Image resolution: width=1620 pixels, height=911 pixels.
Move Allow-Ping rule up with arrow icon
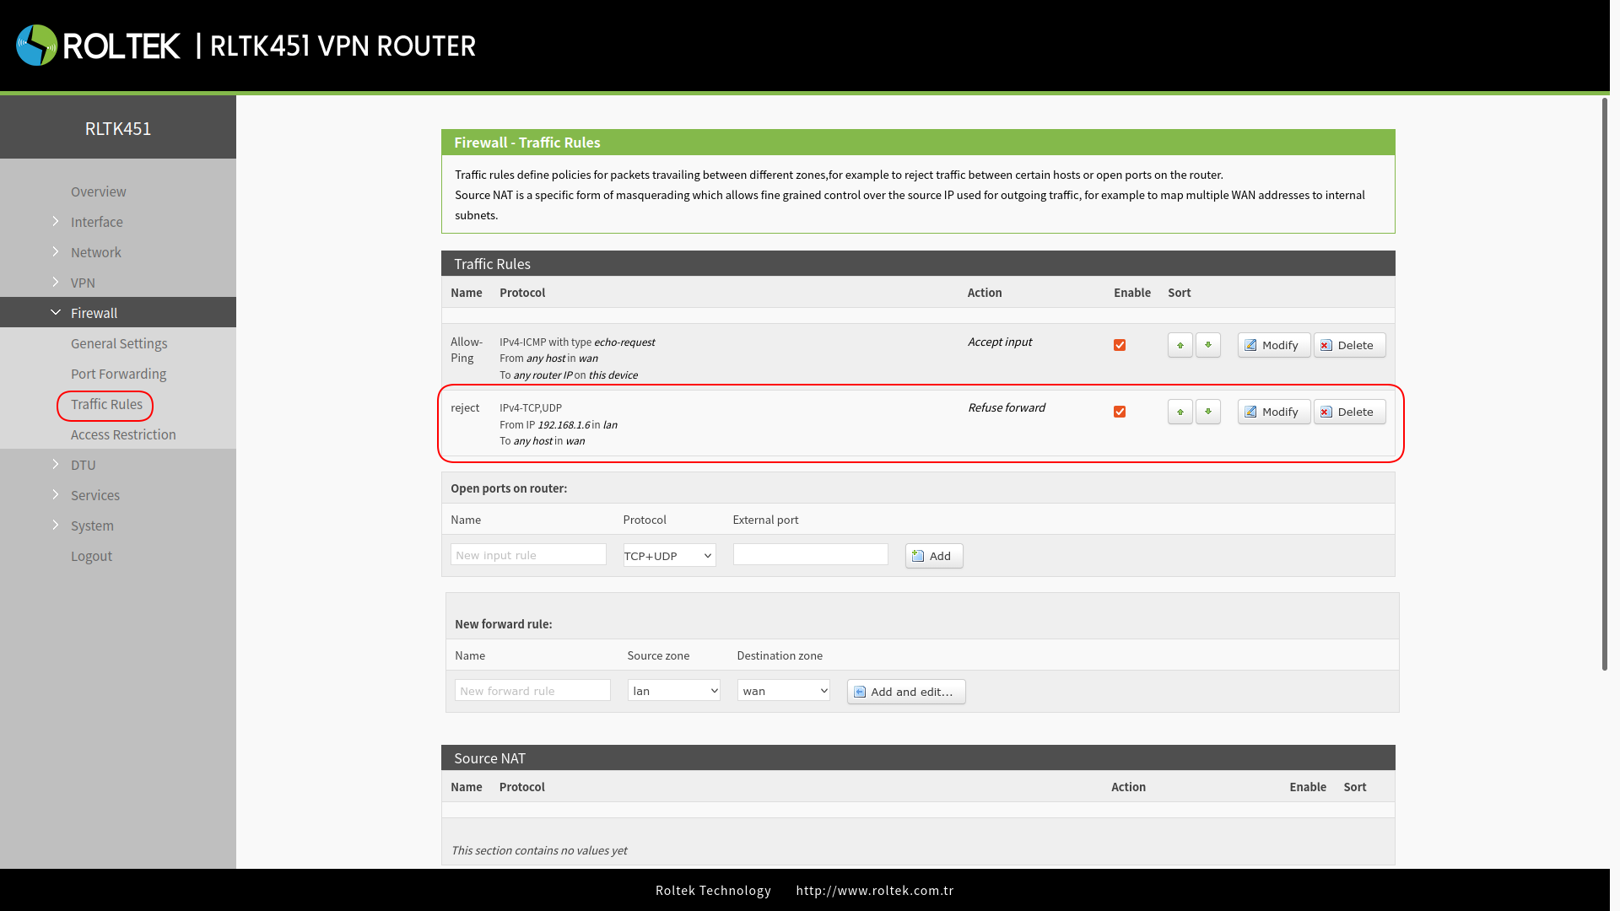pos(1180,345)
